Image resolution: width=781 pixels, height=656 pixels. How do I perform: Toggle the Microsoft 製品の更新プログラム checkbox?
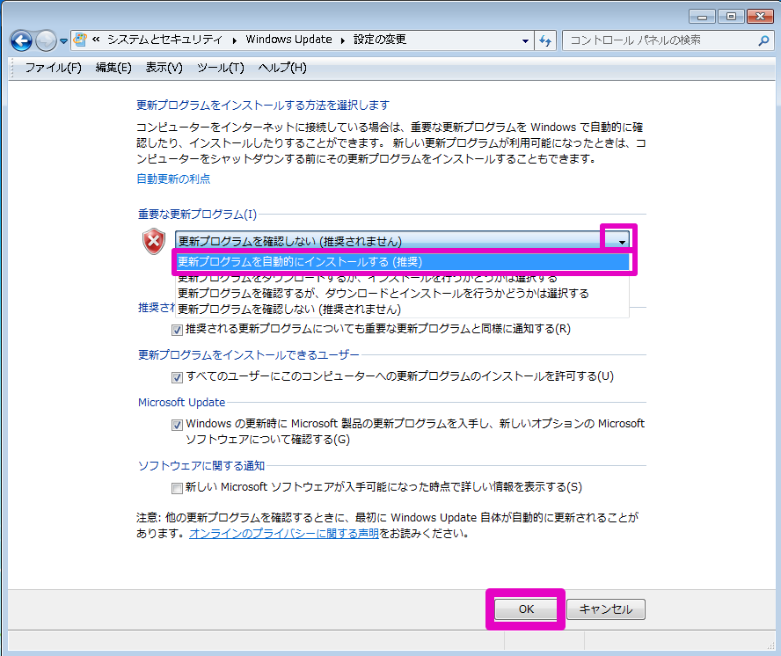click(x=177, y=425)
